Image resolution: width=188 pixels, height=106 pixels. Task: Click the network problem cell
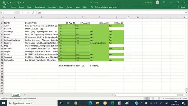(x=99, y=43)
